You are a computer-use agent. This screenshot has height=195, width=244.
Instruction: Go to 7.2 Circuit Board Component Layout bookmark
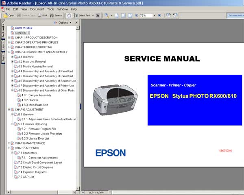point(40,162)
